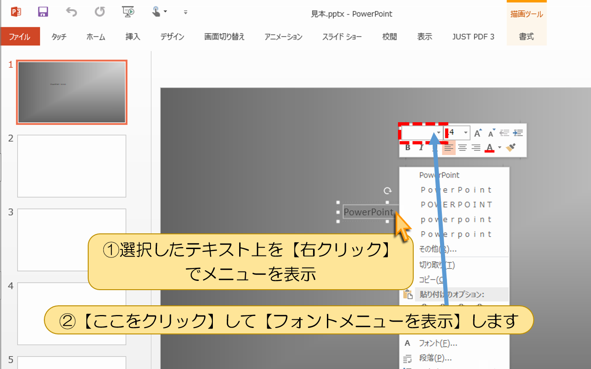Open the アニメーション tab

click(283, 36)
